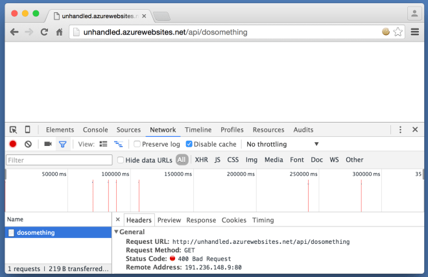Screen dimensions: 428x277
Task: Click the page icon in address bar
Action: point(77,32)
